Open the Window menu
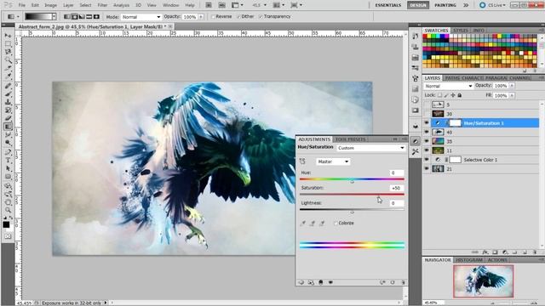Screen dimensions: 545x306 coord(170,5)
